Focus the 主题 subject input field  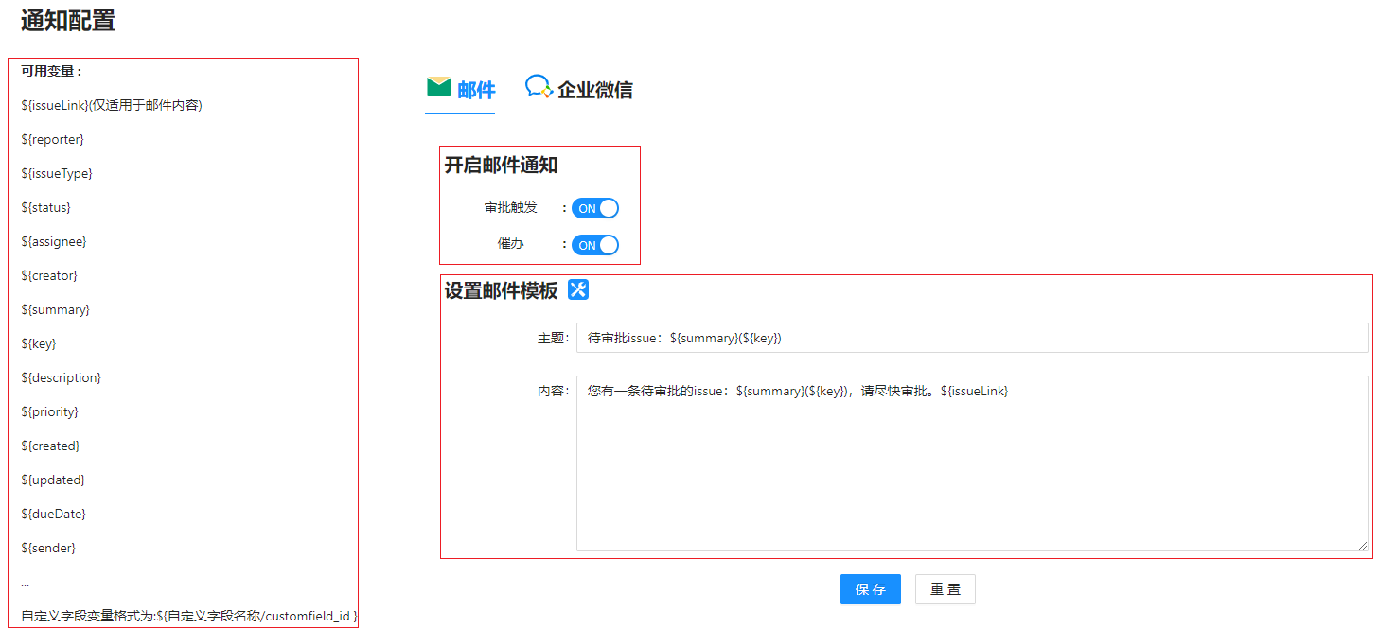(x=971, y=338)
